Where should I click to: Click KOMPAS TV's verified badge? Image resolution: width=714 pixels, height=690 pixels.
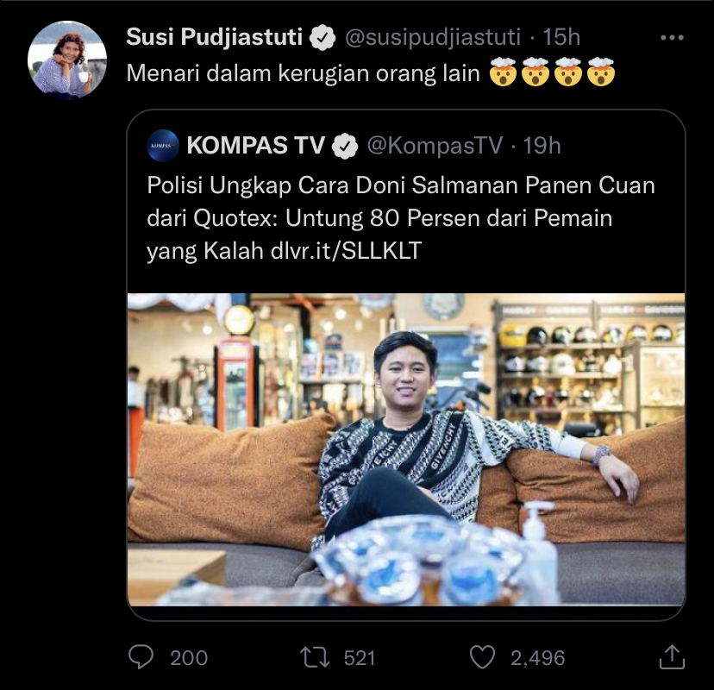346,146
